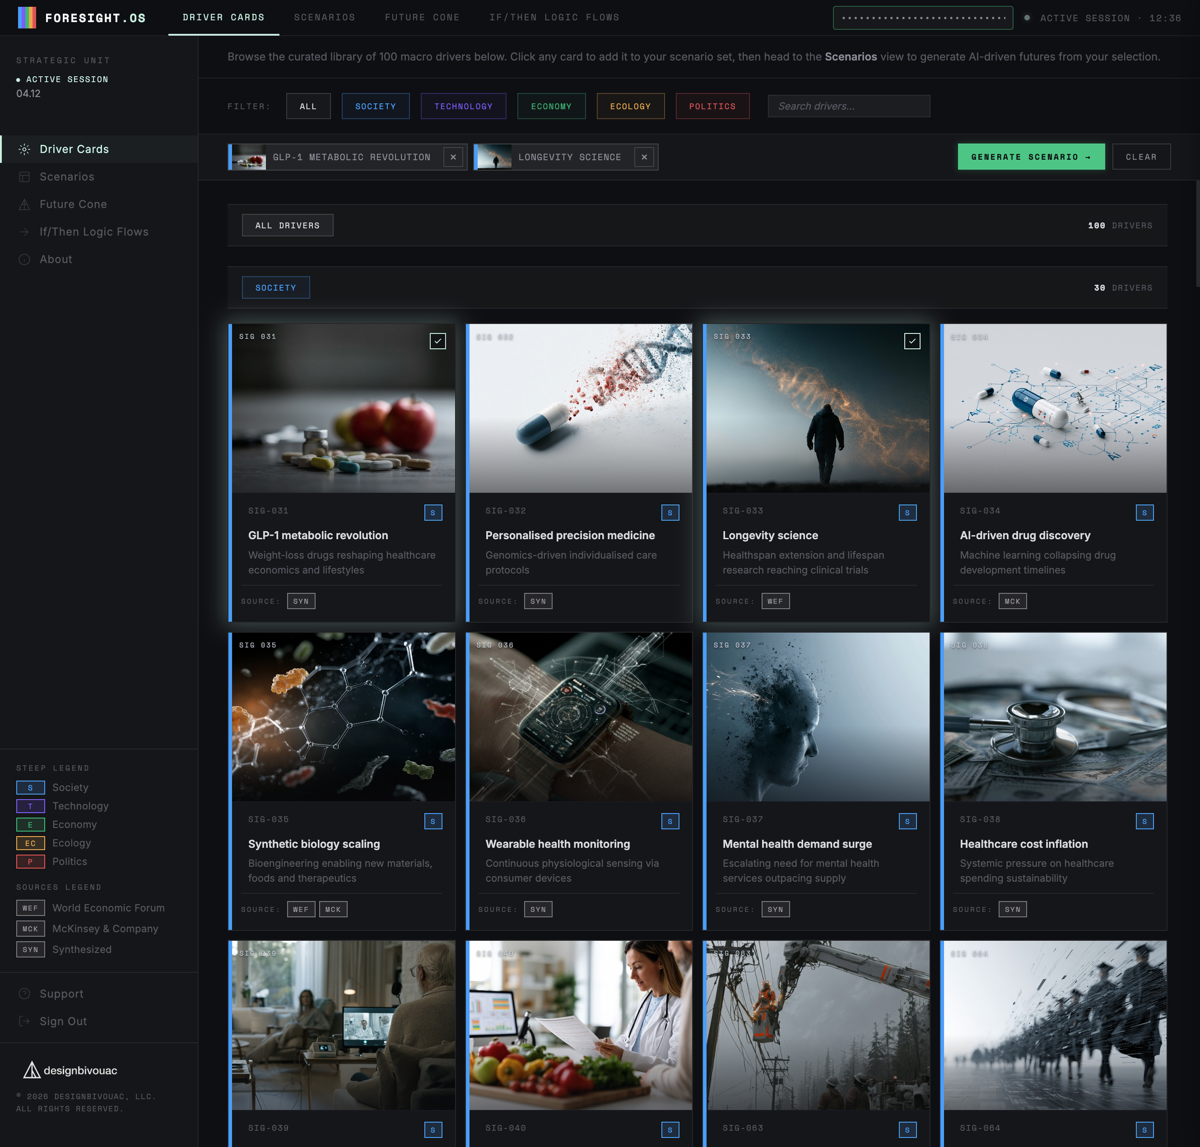Click the S badge on Longevity science card

tap(908, 512)
